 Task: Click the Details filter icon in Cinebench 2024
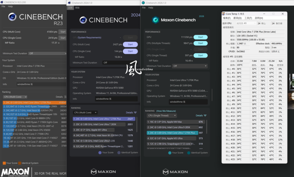[x=135, y=113]
